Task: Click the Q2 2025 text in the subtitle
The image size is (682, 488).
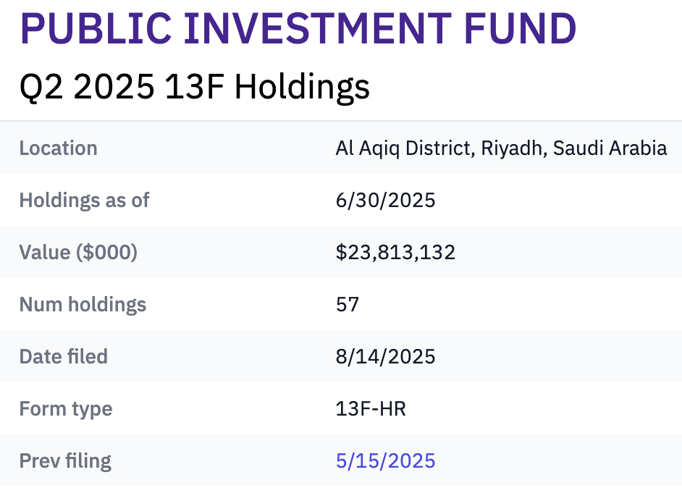Action: point(87,87)
